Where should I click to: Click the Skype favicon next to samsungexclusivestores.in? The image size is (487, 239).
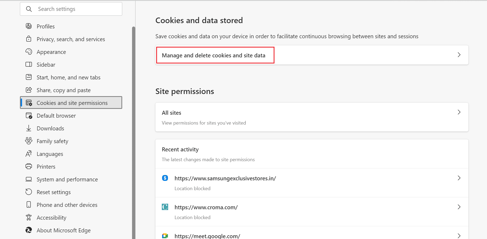[x=165, y=178]
